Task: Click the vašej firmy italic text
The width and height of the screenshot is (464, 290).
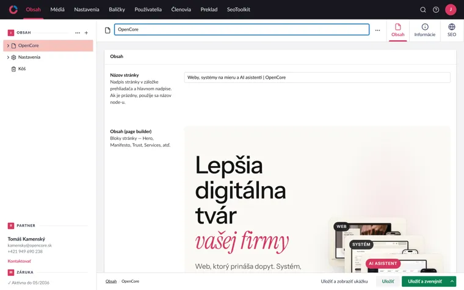Action: click(242, 241)
